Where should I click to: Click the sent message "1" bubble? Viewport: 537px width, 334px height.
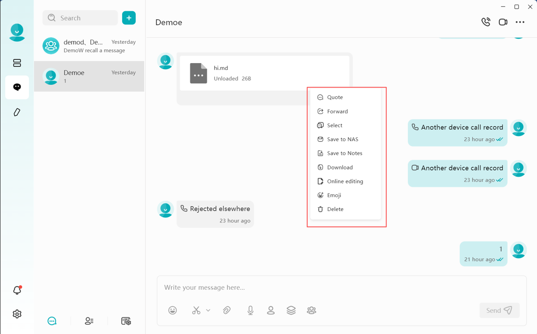[484, 254]
